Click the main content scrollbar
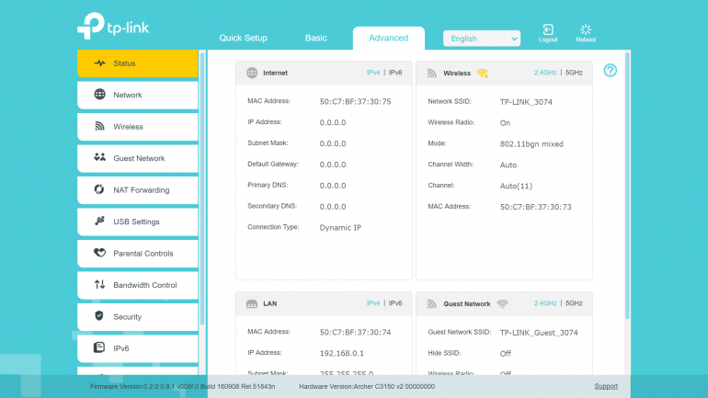708x398 pixels. pyautogui.click(x=627, y=186)
